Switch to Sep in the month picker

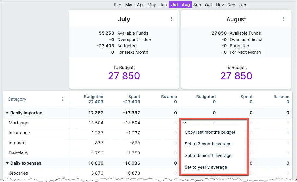coord(197,5)
